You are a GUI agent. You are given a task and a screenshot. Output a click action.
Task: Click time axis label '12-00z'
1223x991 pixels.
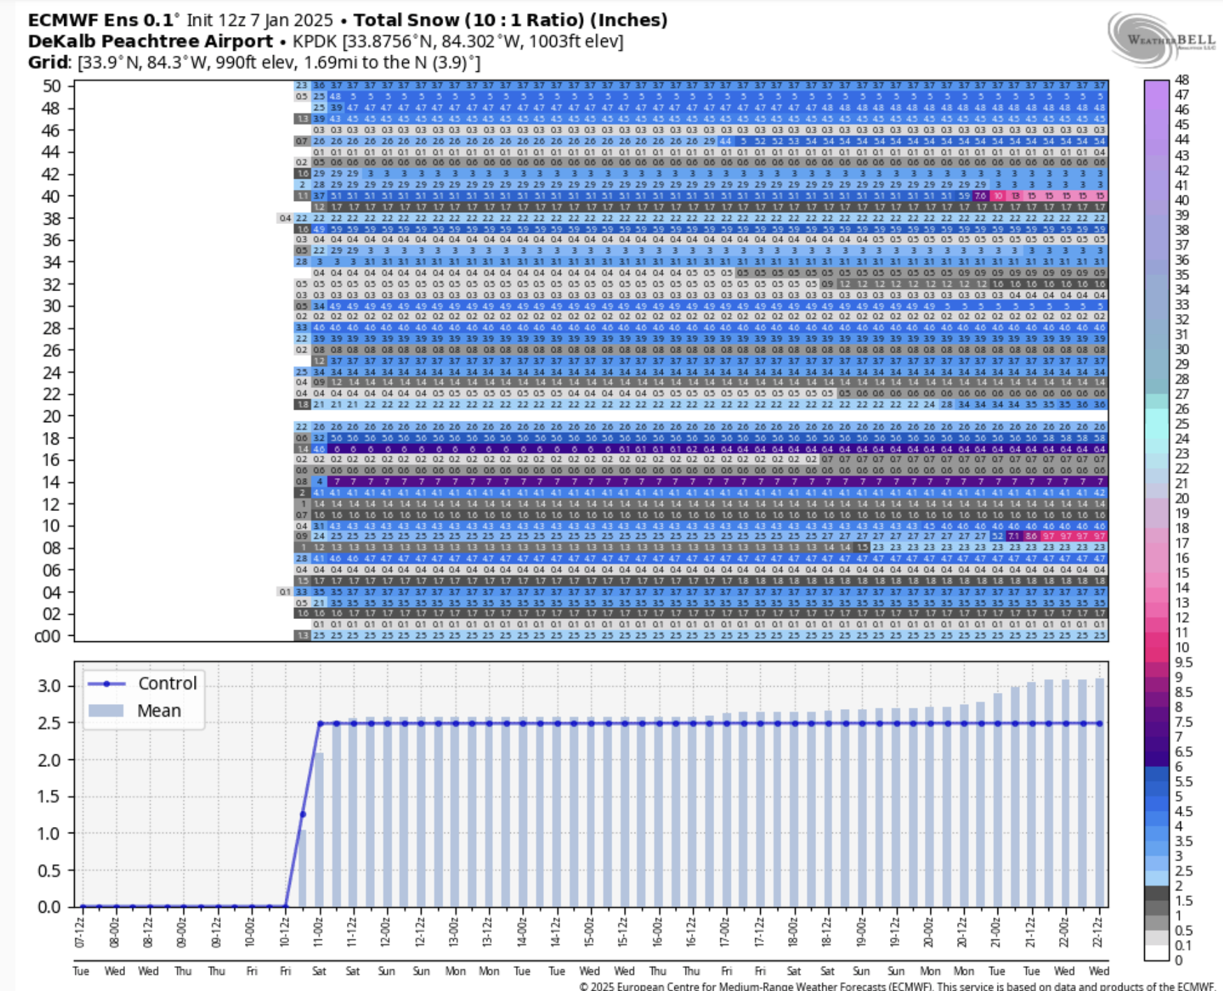click(387, 932)
